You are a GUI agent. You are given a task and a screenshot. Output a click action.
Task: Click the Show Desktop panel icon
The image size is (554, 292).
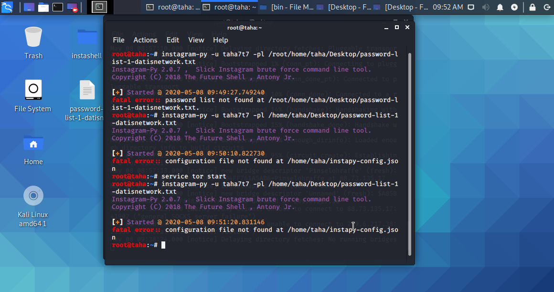tap(29, 7)
